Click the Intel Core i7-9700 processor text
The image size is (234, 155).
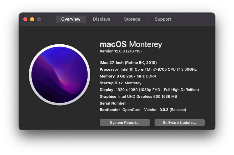click(159, 69)
